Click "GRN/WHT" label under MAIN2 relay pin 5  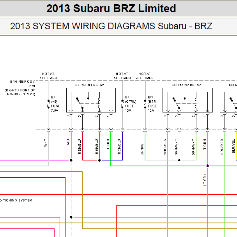176,147
